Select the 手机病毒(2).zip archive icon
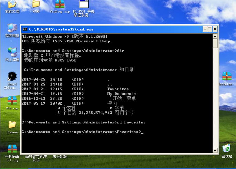This screenshot has width=236, height=169. (x=12, y=149)
